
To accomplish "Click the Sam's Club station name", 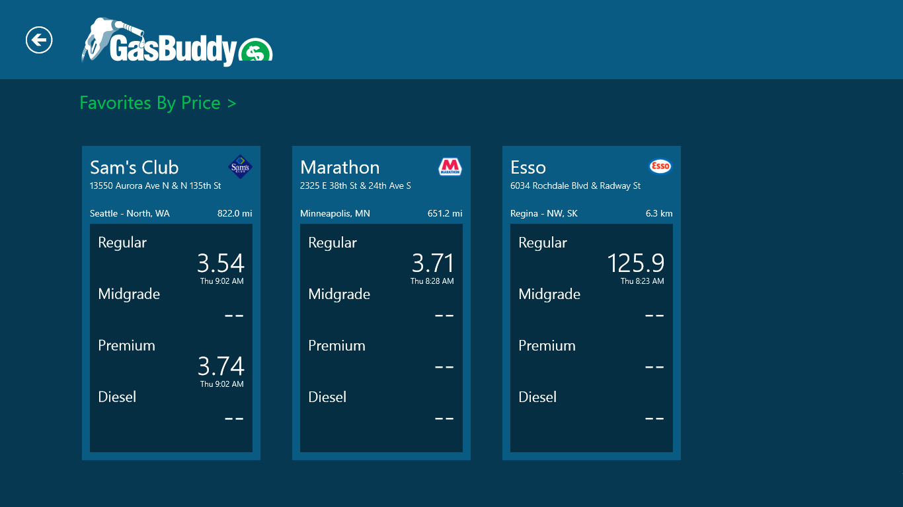I will click(x=134, y=167).
